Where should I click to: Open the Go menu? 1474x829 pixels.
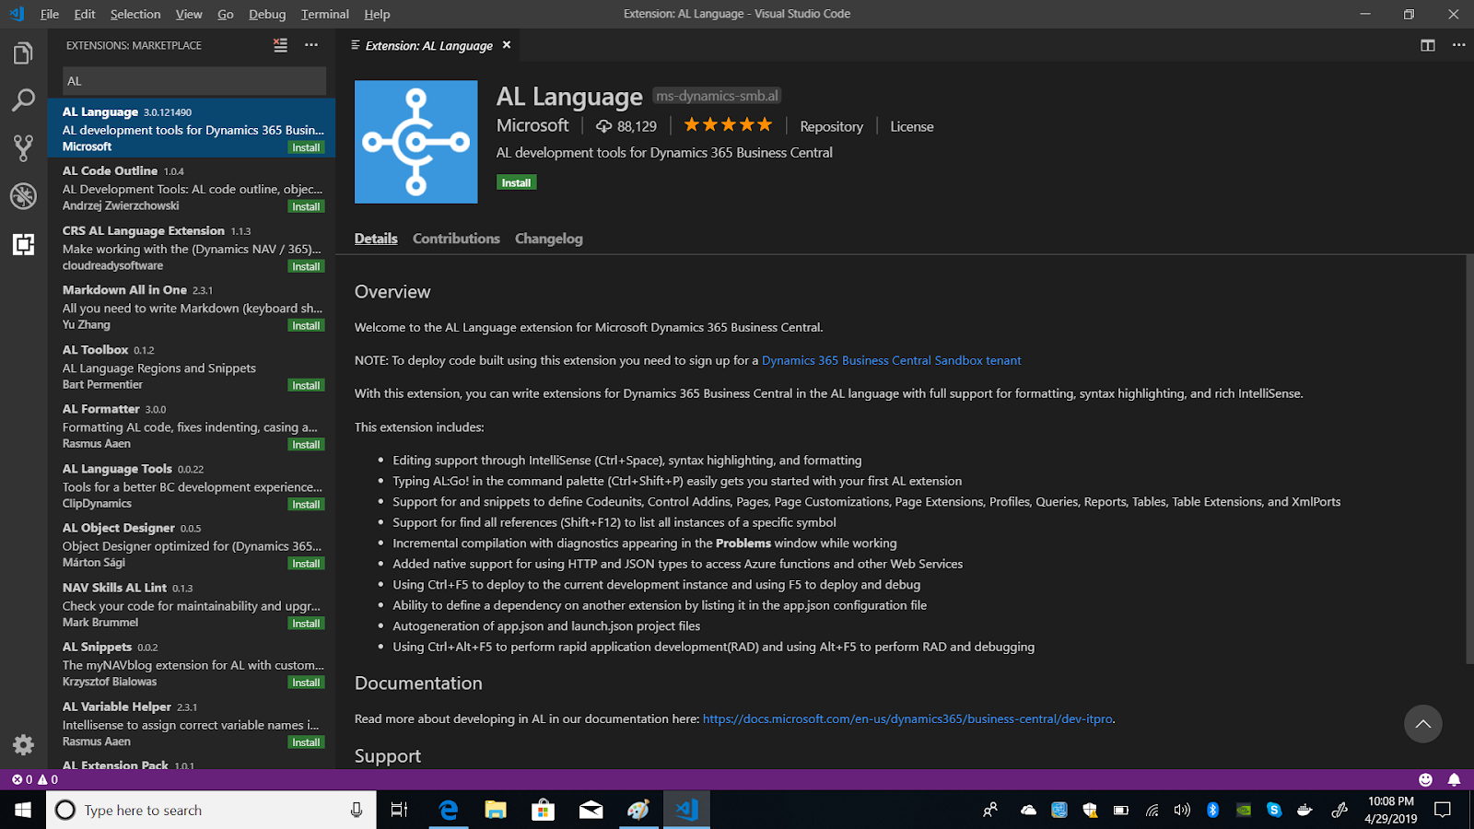pyautogui.click(x=226, y=14)
